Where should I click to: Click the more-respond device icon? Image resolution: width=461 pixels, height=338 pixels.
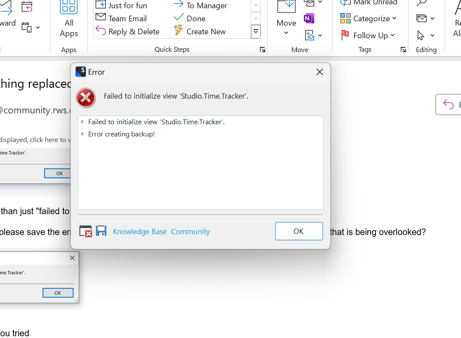27,28
